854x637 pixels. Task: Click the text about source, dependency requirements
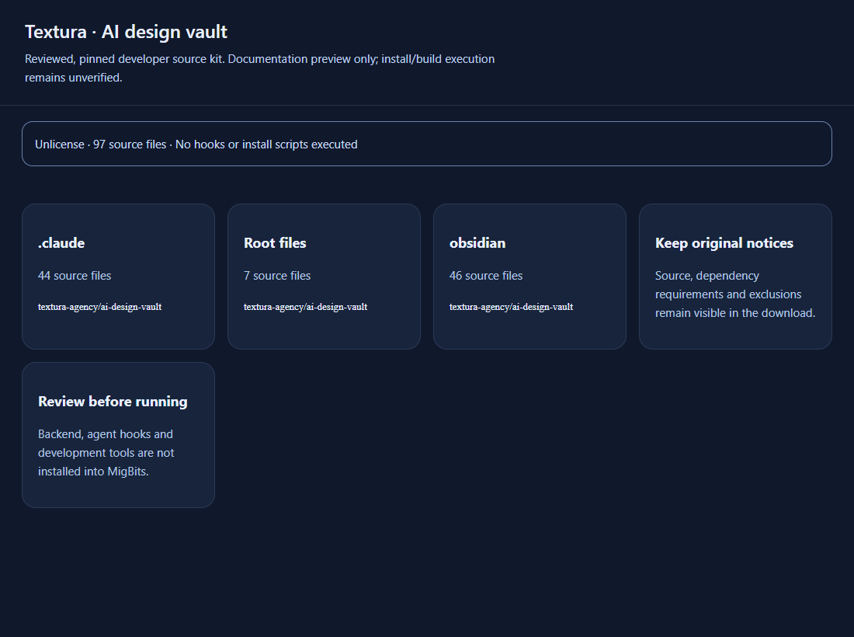click(735, 294)
